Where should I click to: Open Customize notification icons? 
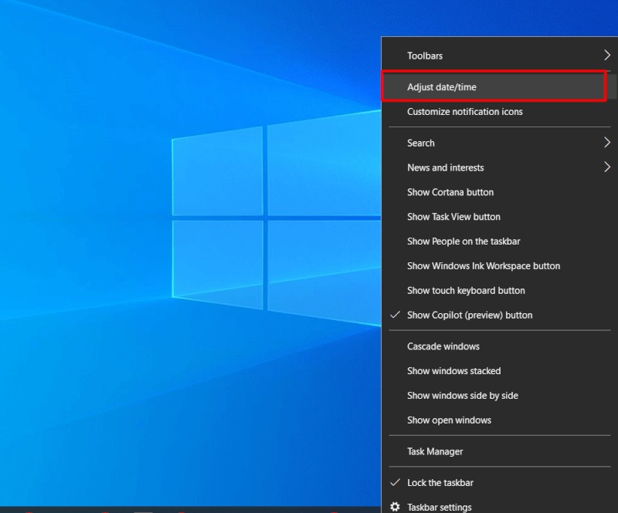coord(499,112)
